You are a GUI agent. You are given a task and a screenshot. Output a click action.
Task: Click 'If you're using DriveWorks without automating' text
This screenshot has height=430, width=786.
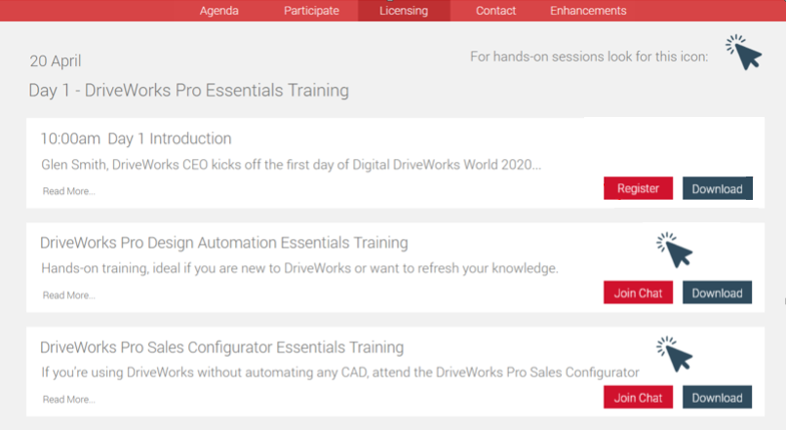click(x=340, y=372)
